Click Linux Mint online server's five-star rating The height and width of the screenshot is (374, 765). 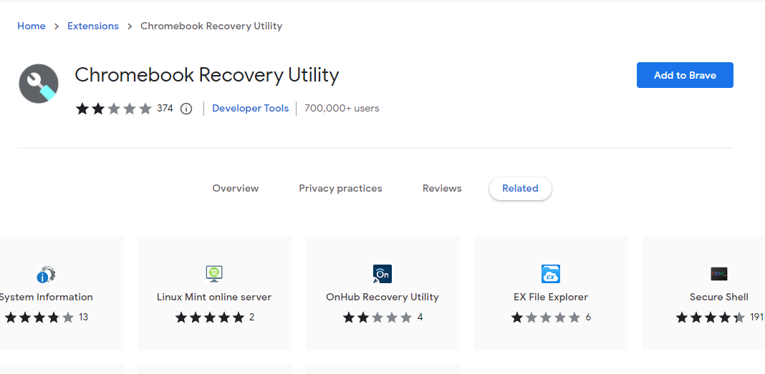click(x=210, y=318)
